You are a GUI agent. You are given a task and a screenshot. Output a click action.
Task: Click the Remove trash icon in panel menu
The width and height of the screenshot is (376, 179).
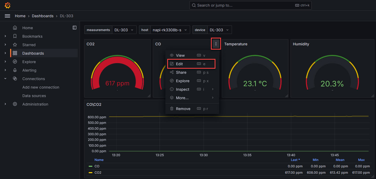[172, 108]
